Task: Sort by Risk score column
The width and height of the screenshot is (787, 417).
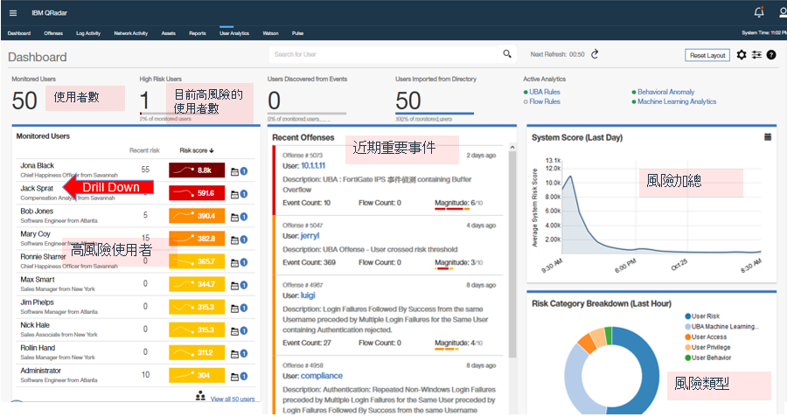Action: [x=197, y=150]
